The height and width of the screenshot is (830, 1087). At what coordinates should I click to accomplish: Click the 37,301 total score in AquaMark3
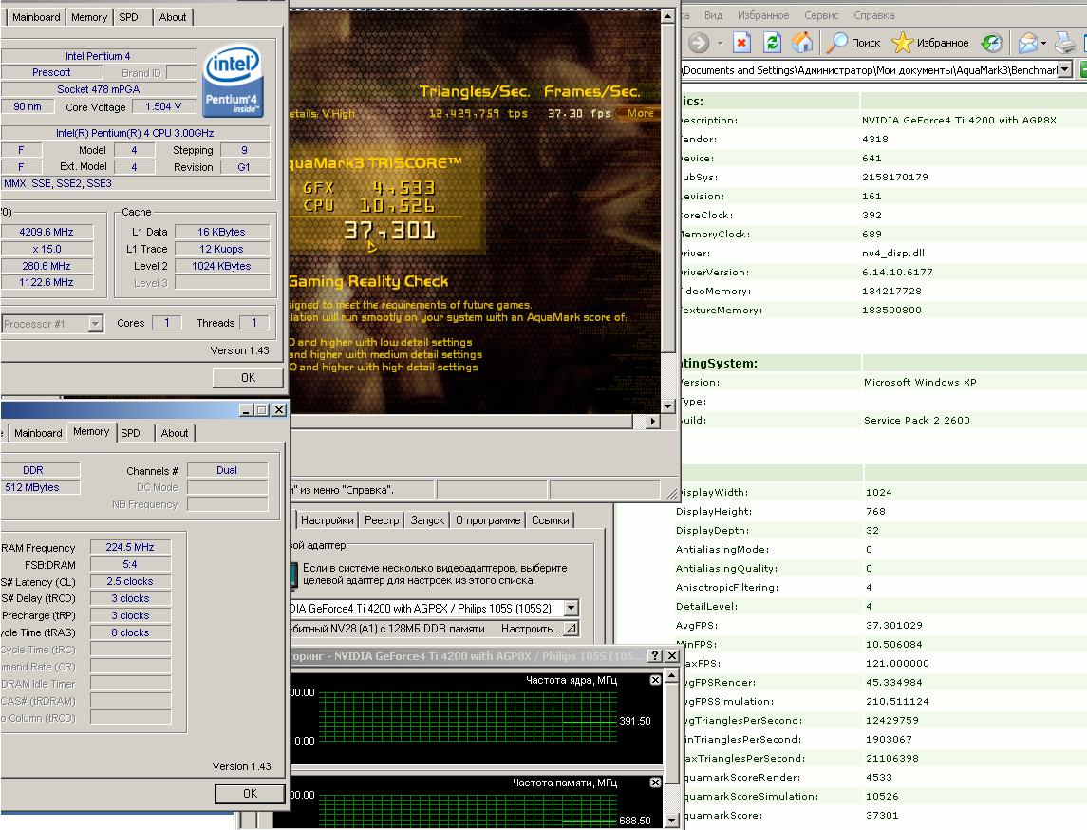point(389,230)
